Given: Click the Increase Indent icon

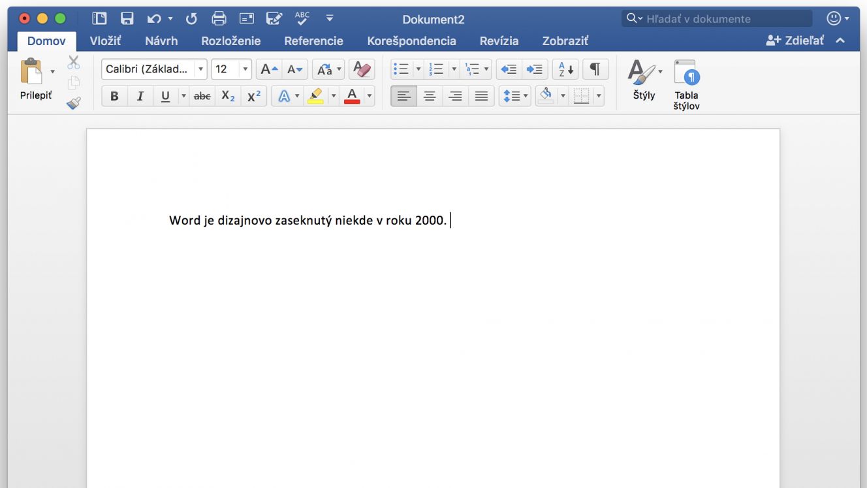Looking at the screenshot, I should point(535,69).
